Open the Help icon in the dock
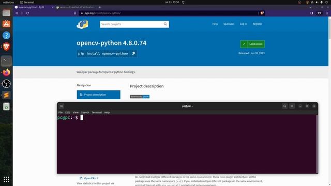Viewport: 331px width, 186px height. point(6,35)
